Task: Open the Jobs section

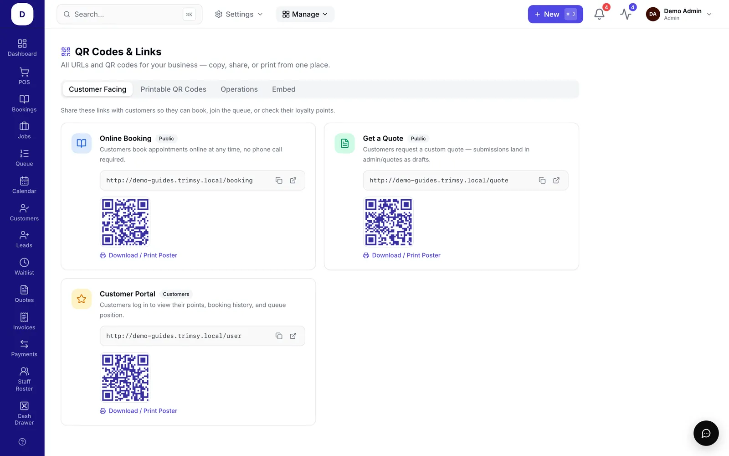Action: [24, 130]
